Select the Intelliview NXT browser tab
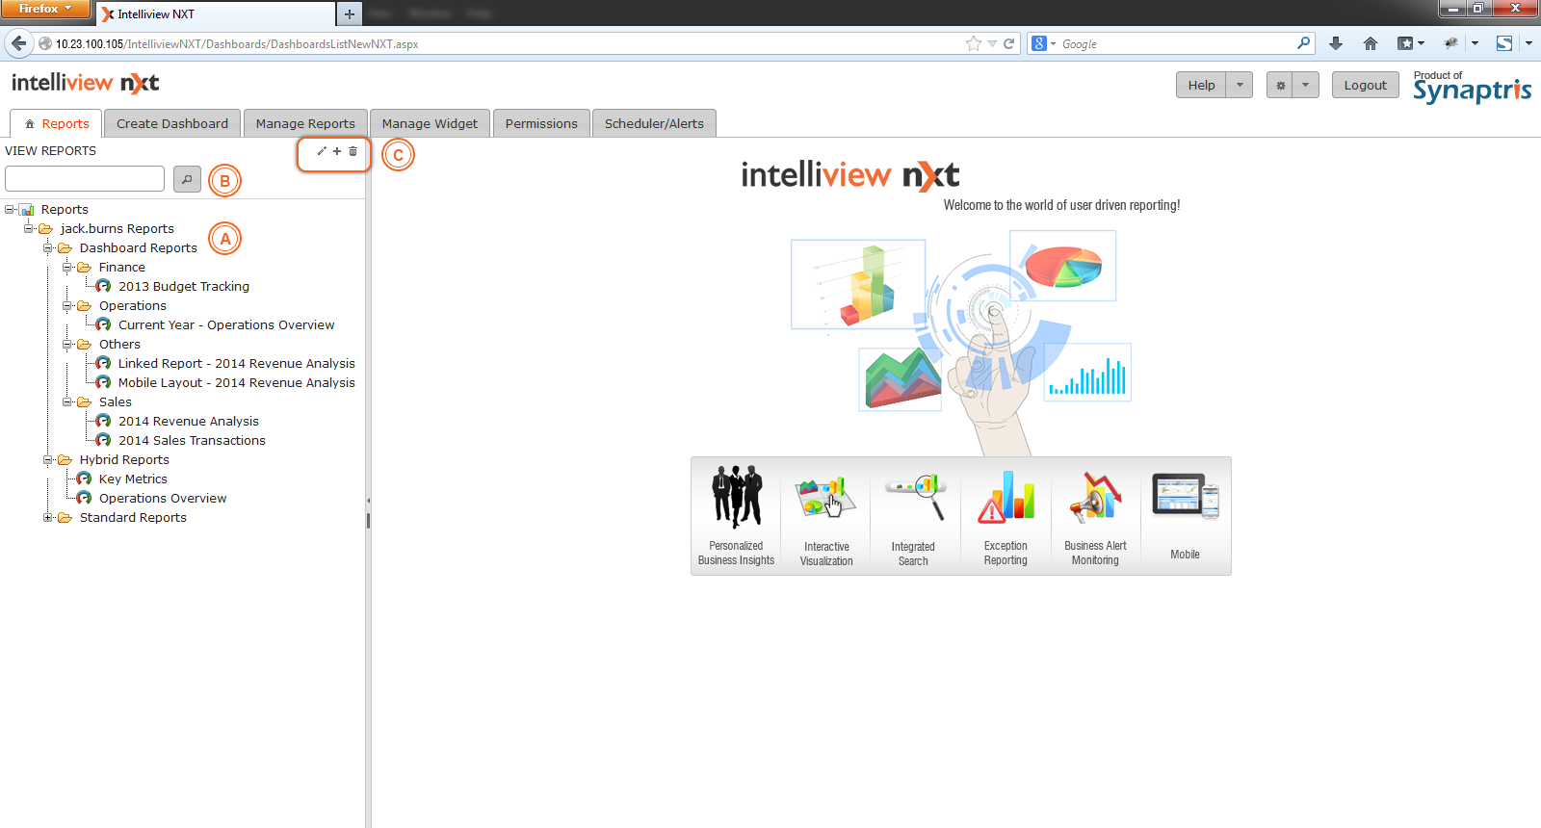The image size is (1541, 828). tap(214, 13)
